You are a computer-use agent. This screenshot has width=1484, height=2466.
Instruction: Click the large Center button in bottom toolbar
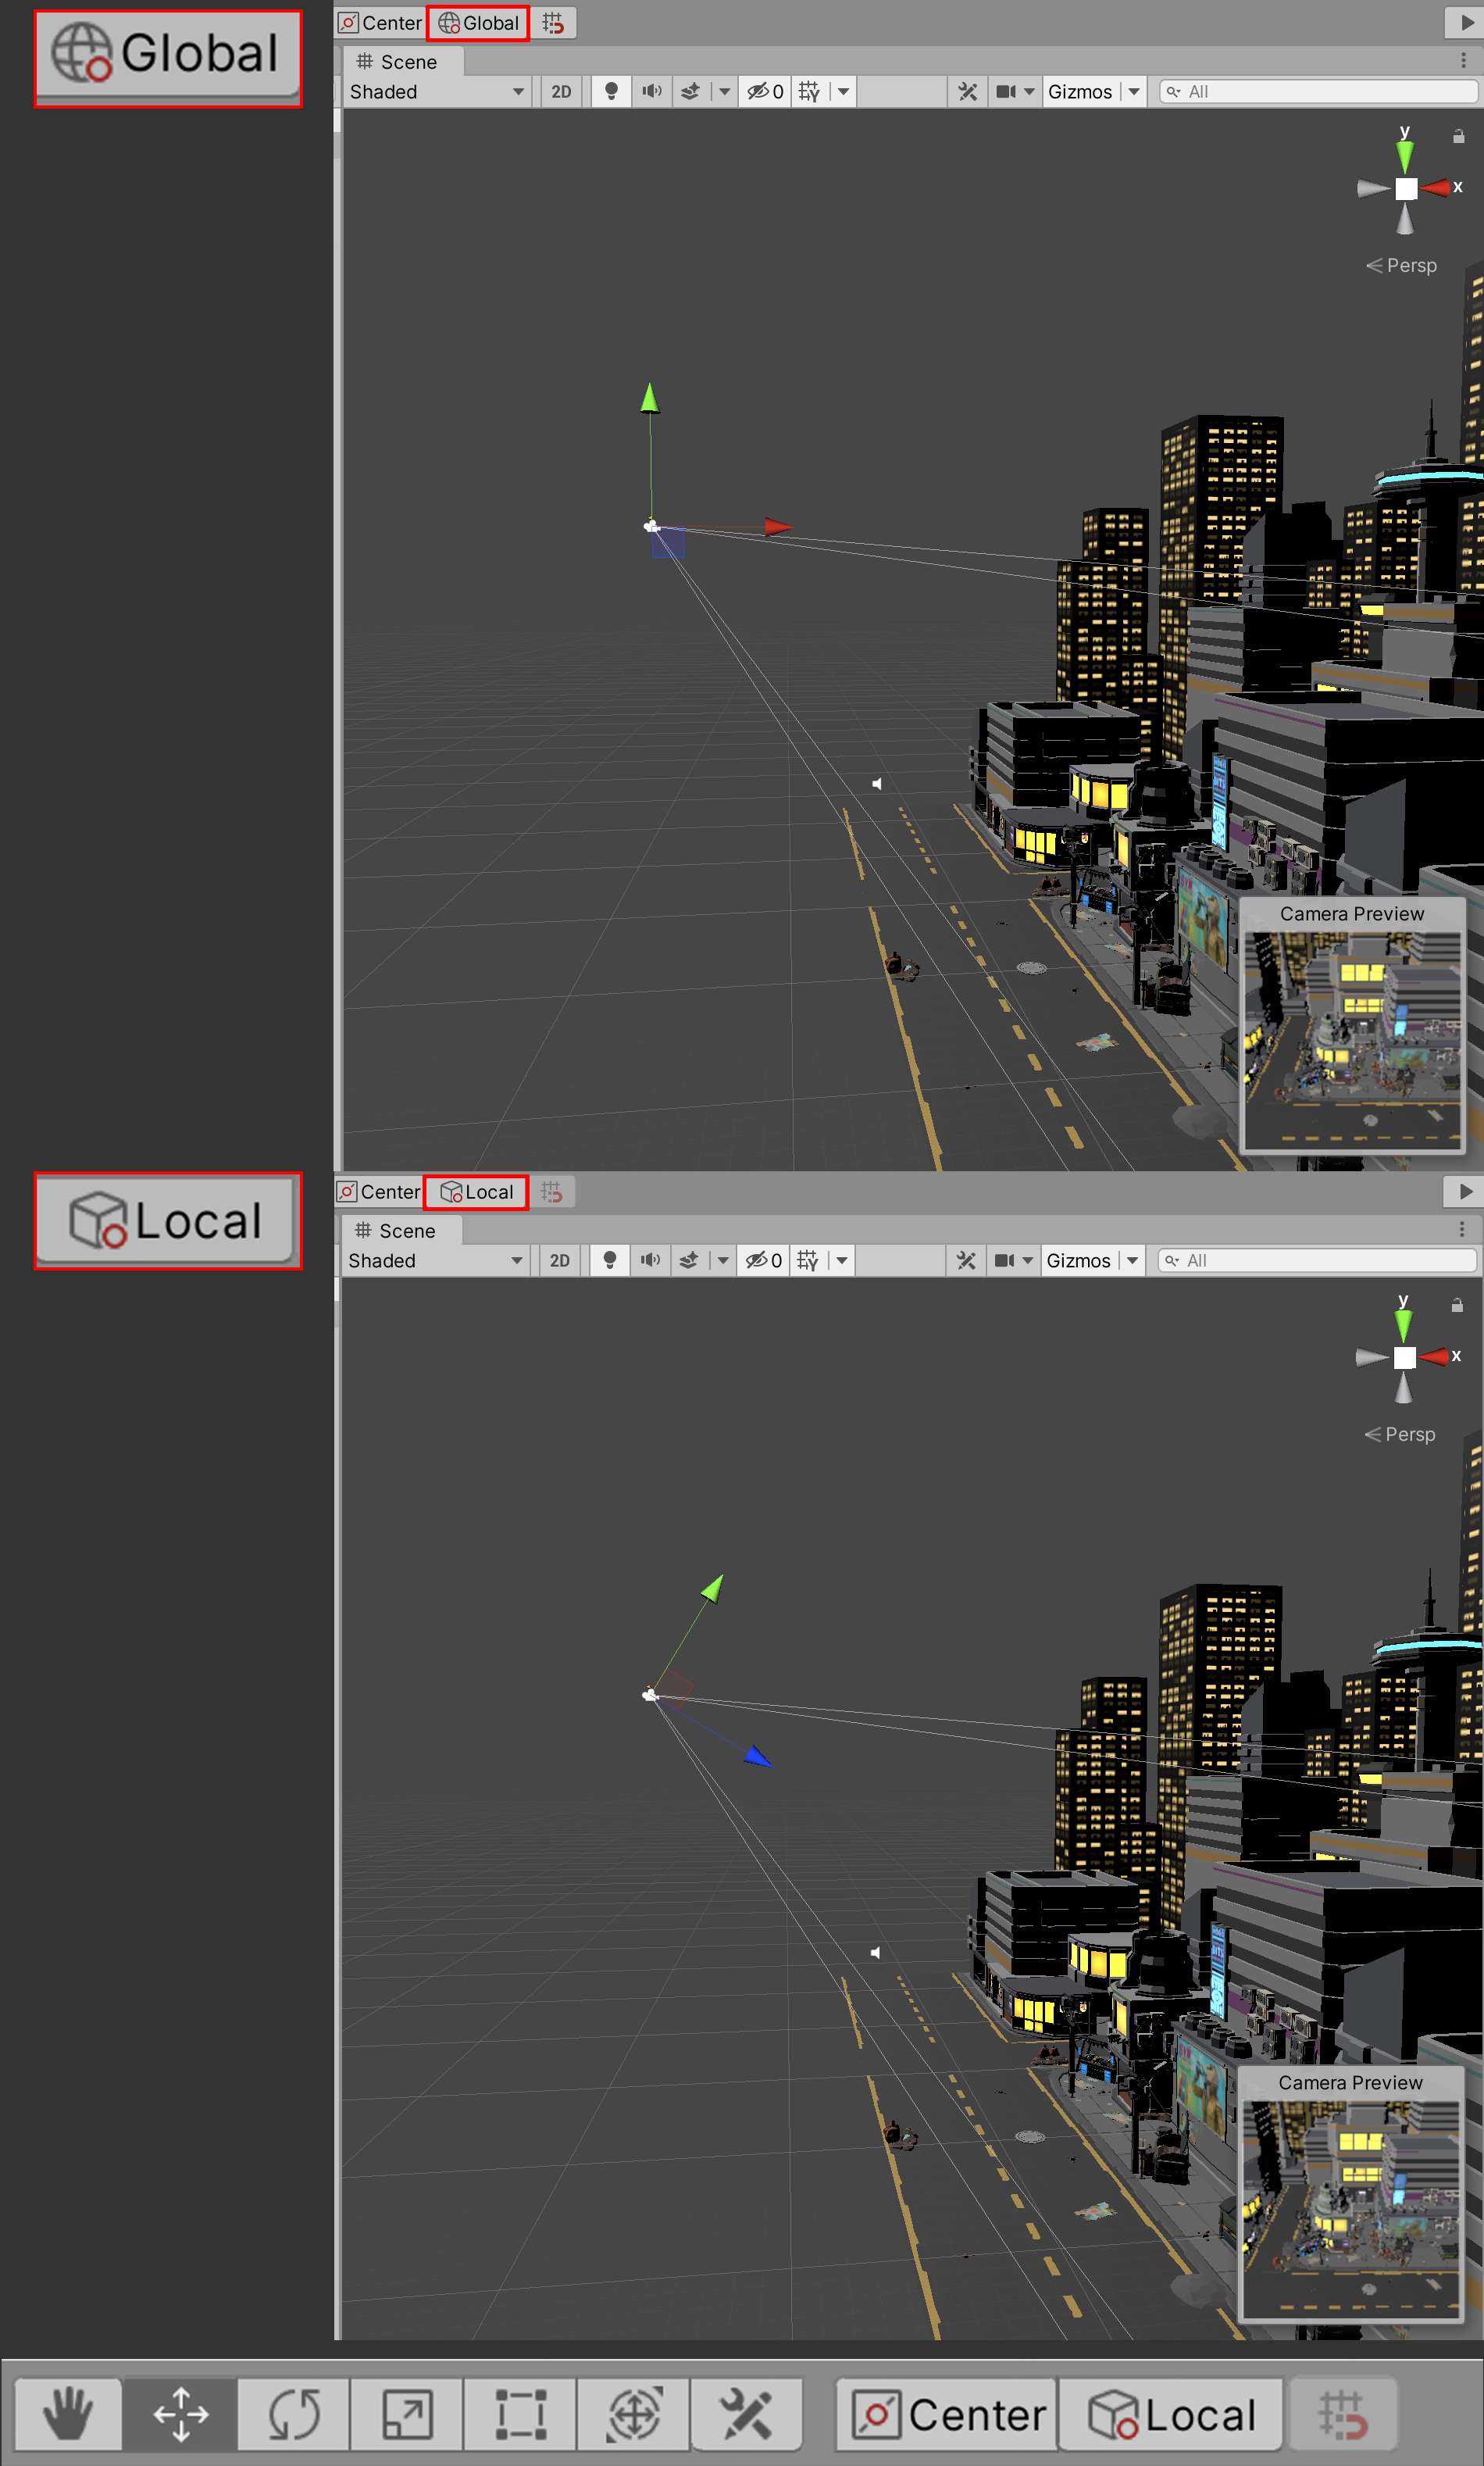click(948, 2415)
